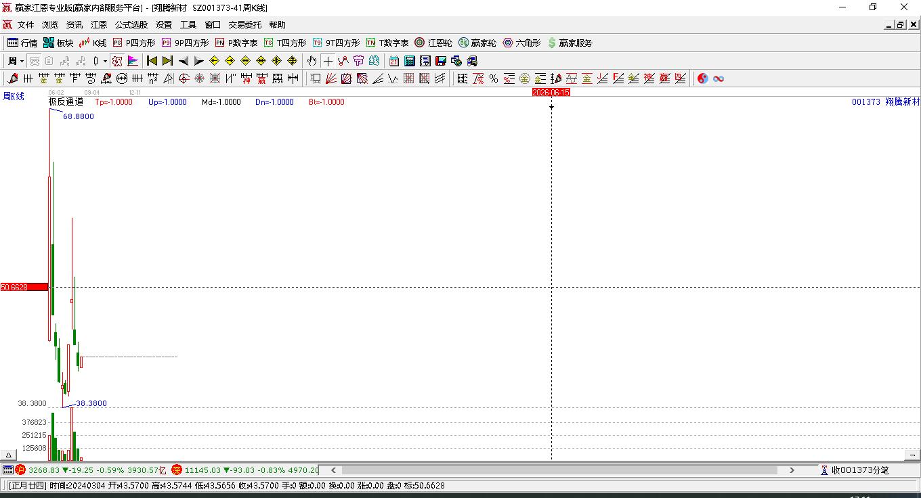This screenshot has height=498, width=921.
Task: Toggle the crosshair cursor mode
Action: click(328, 61)
